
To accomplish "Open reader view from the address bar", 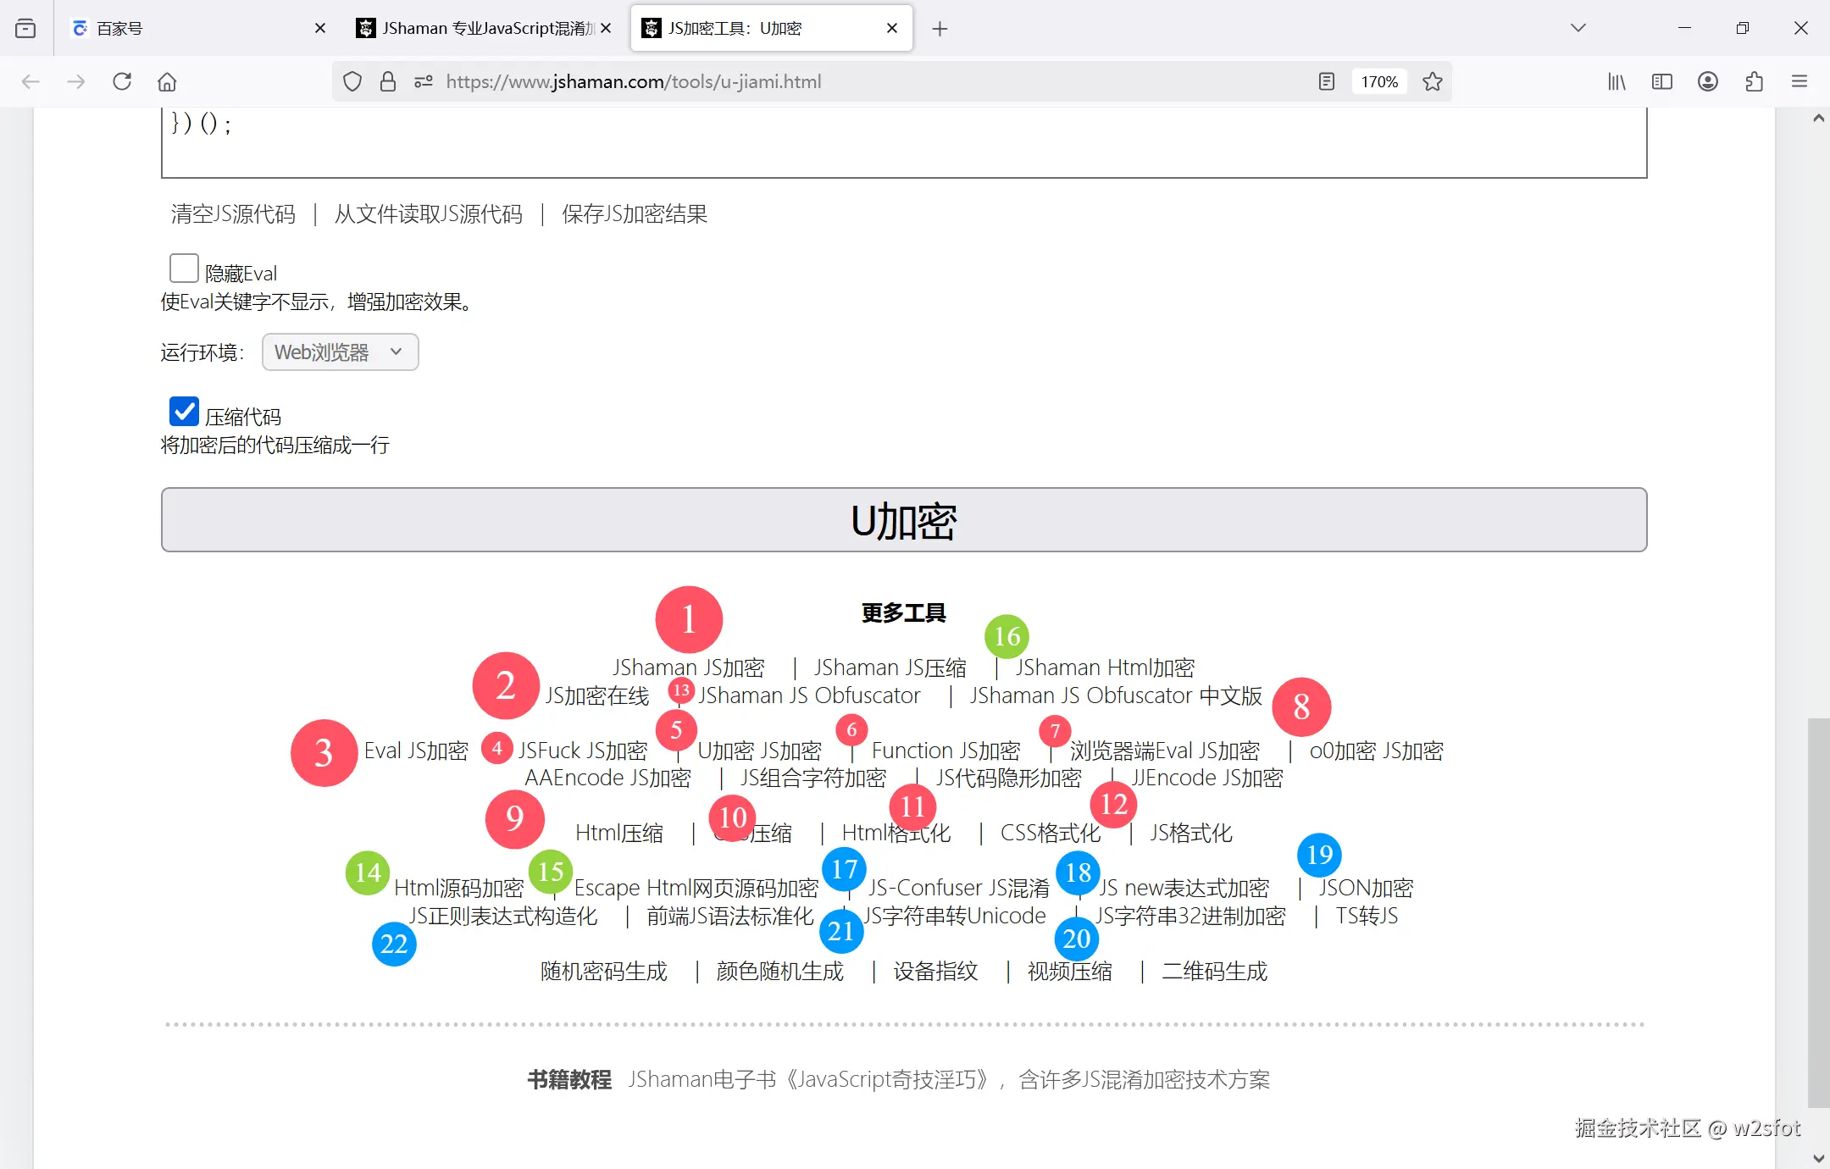I will (1325, 81).
